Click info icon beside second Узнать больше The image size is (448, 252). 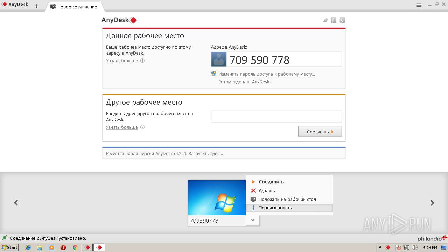[142, 127]
